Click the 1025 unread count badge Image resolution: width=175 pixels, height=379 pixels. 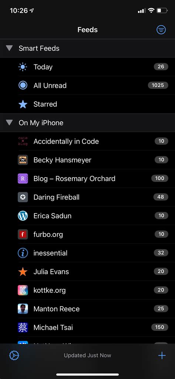[158, 85]
